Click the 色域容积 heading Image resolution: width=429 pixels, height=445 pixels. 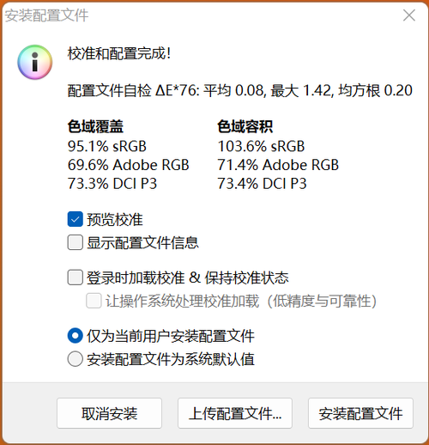coord(245,126)
